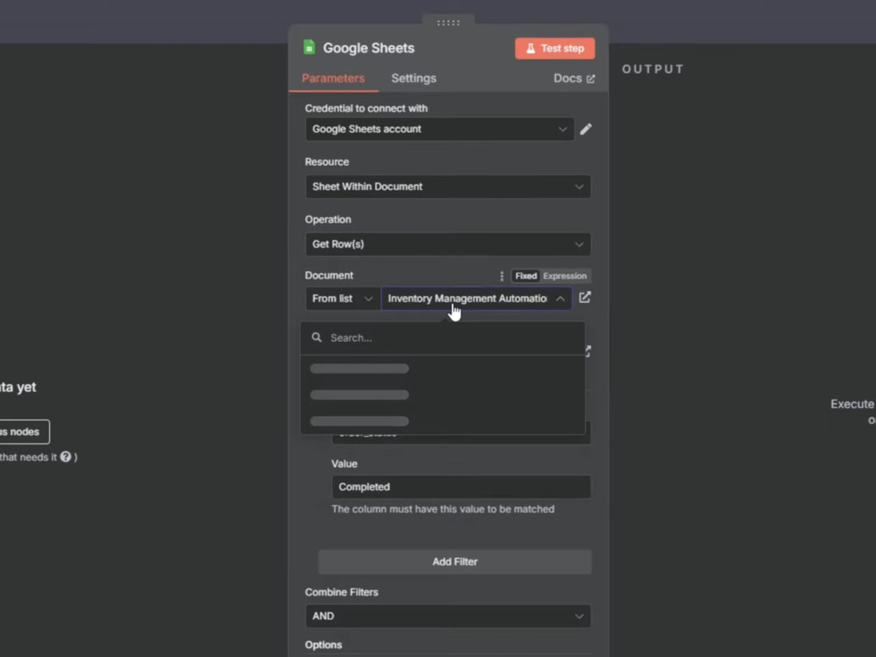Open the Combine Filters AND dropdown

(x=448, y=616)
